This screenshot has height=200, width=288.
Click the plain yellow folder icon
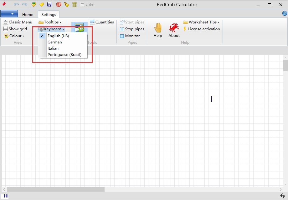[42, 4]
